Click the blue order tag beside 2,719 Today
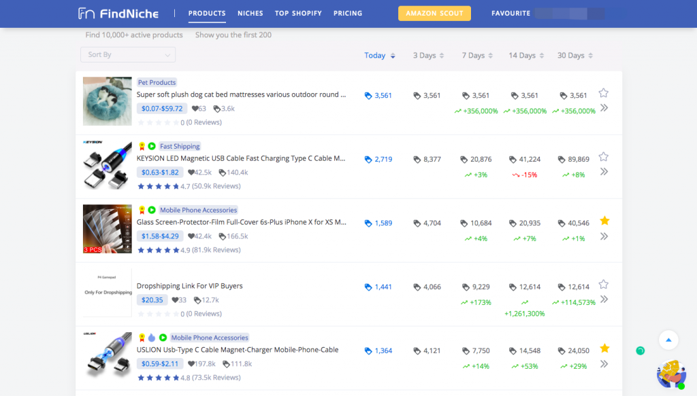 click(x=368, y=160)
